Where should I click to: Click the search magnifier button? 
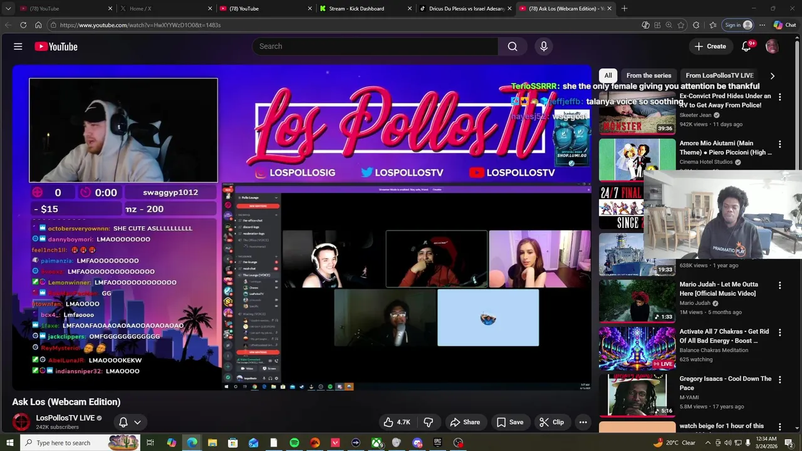coord(513,46)
